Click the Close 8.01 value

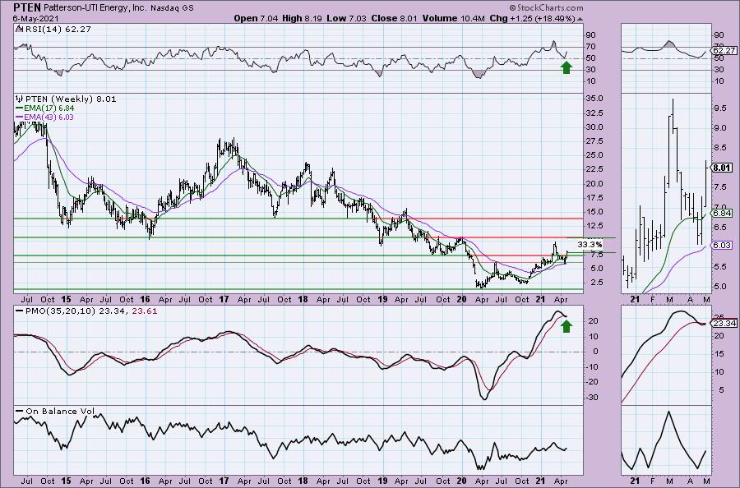(x=394, y=18)
